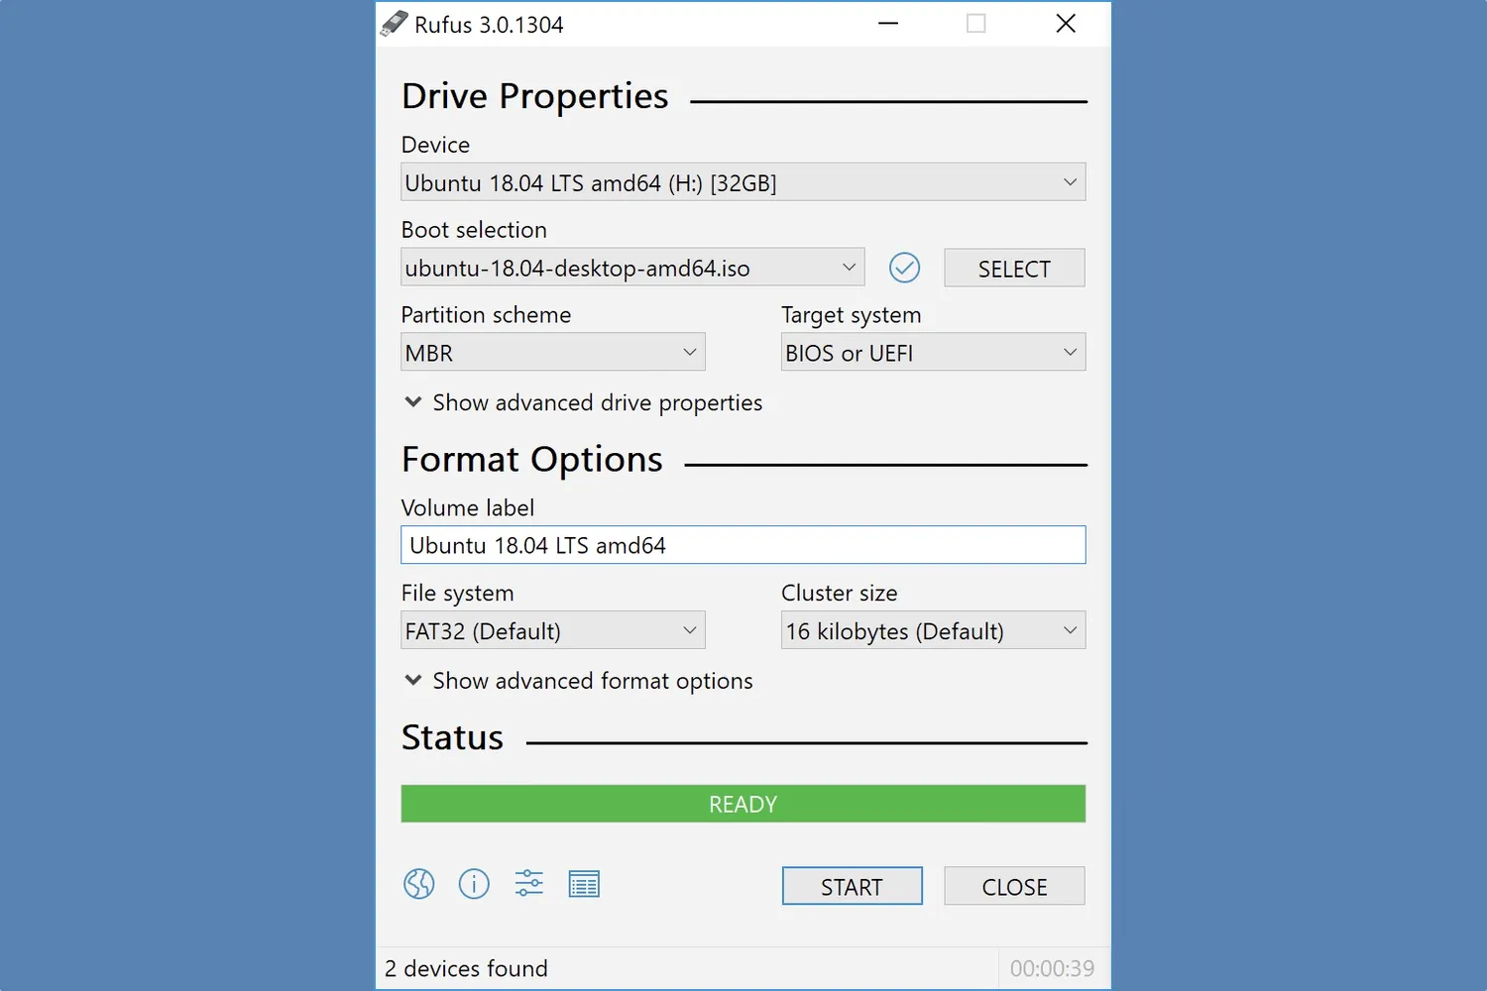Open the About info icon

(474, 883)
